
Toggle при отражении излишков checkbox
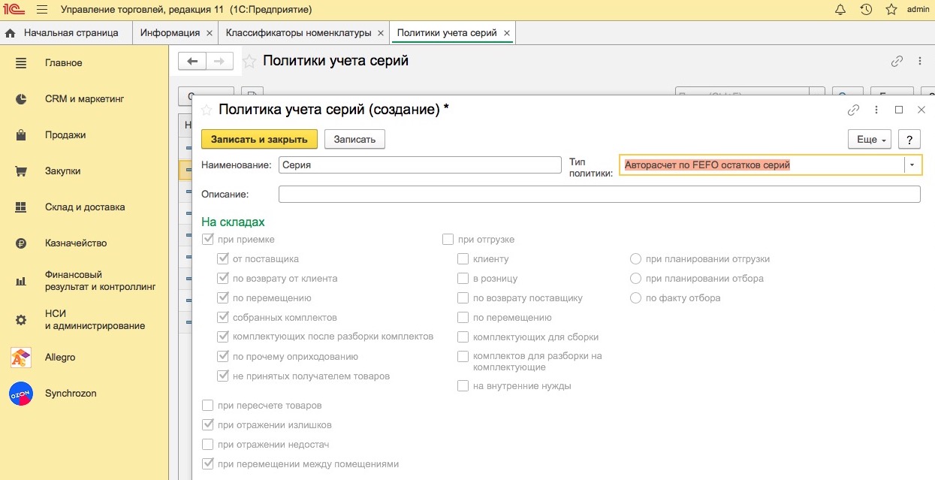[x=207, y=425]
